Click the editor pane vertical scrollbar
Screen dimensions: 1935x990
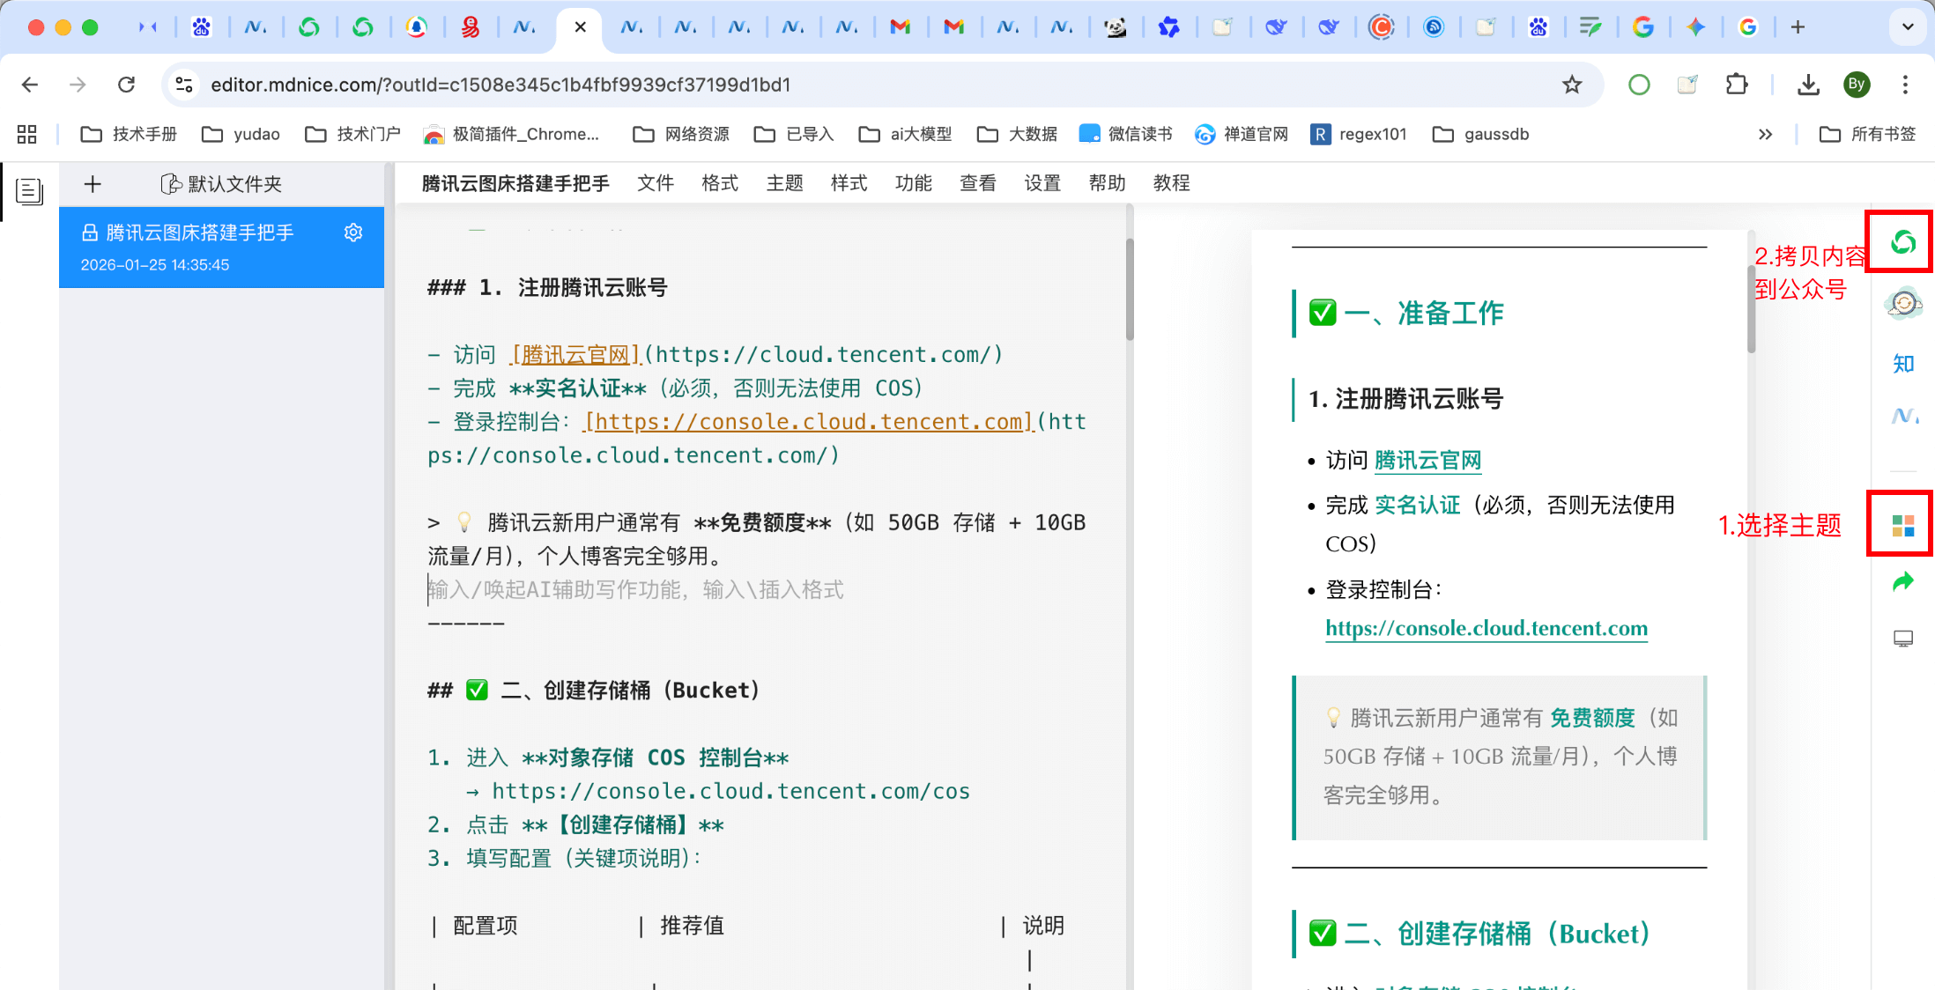(1129, 291)
